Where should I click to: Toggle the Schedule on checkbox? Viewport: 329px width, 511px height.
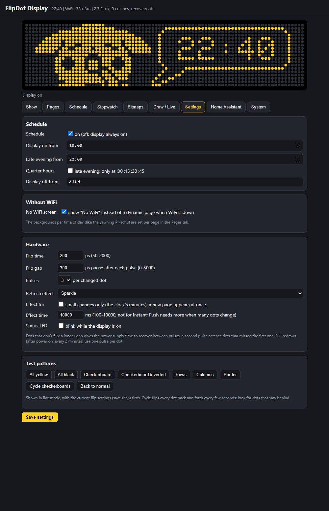click(x=70, y=134)
